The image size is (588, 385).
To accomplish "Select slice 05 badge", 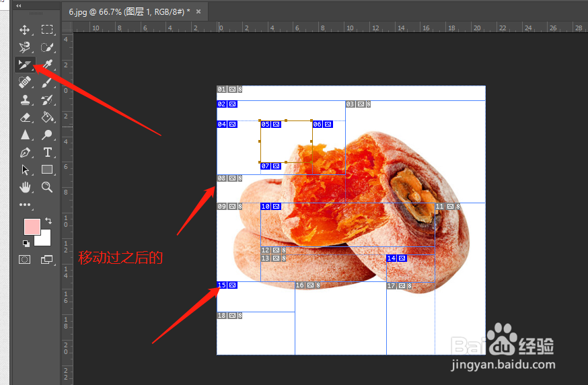I will click(270, 125).
